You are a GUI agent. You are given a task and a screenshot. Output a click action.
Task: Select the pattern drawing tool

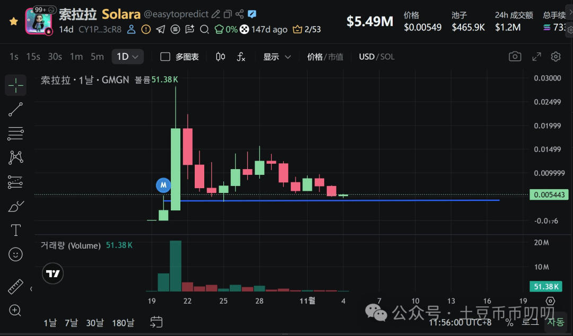pos(15,157)
